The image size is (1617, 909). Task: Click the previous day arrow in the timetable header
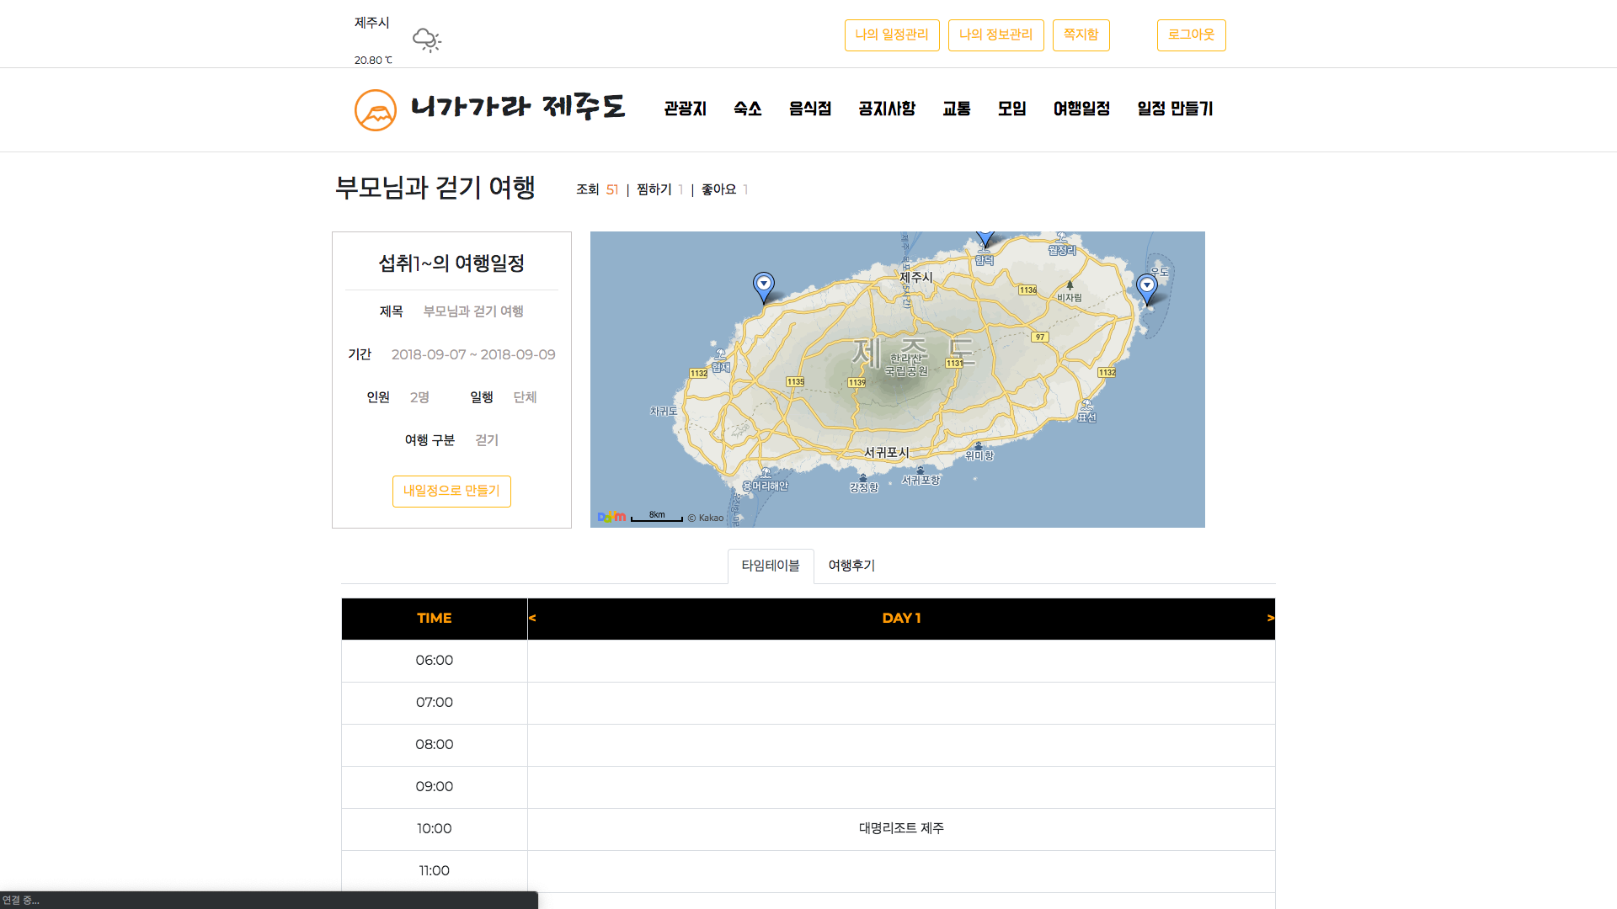(531, 618)
